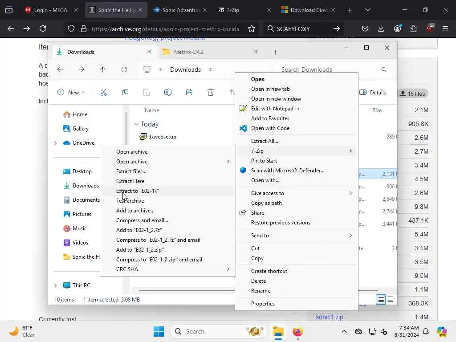Choose Extract Here
This screenshot has width=456, height=342.
[167, 181]
